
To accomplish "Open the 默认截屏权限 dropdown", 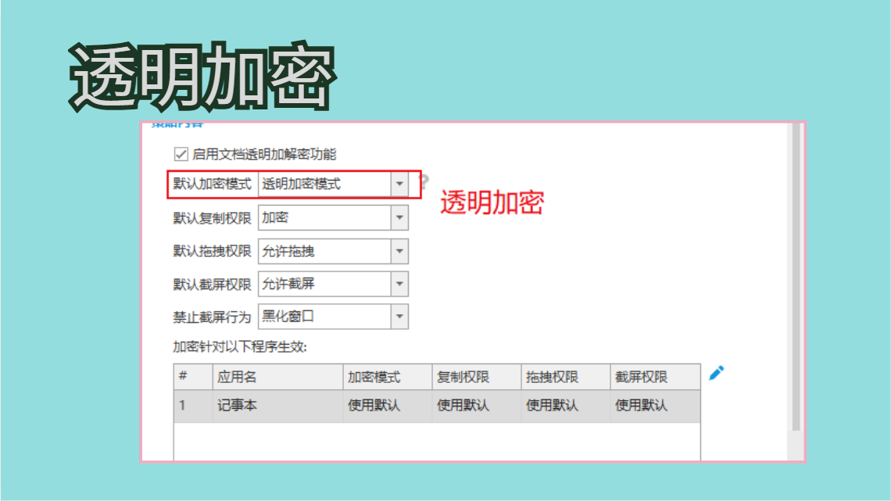I will coord(333,284).
